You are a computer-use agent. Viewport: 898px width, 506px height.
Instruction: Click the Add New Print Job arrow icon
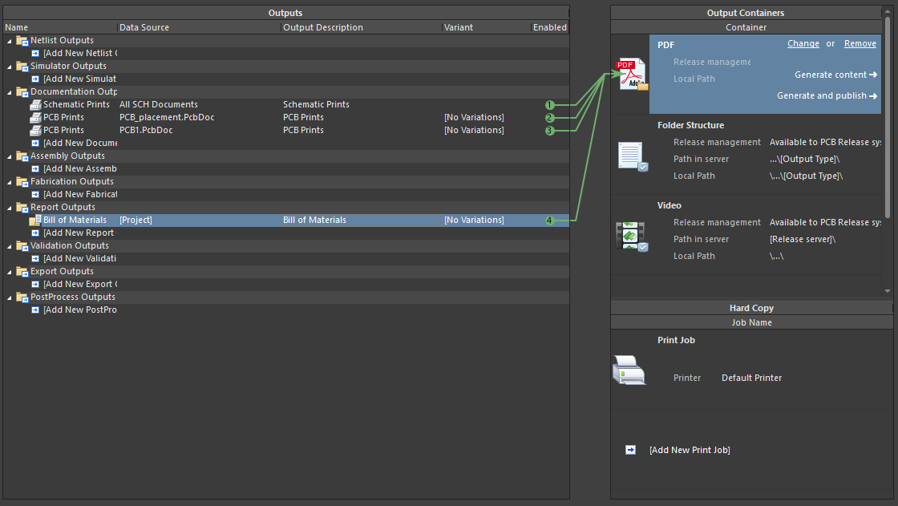[630, 451]
